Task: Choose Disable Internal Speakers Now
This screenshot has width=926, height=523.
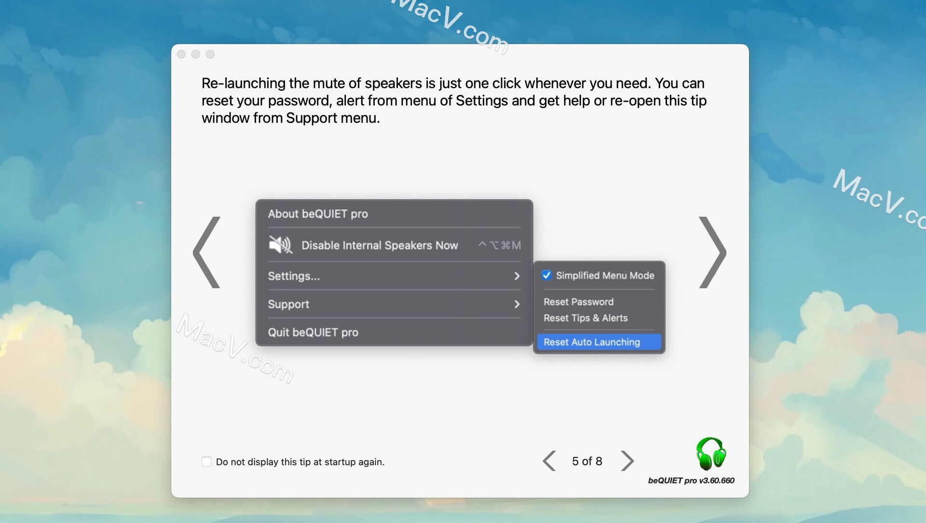Action: pos(394,245)
